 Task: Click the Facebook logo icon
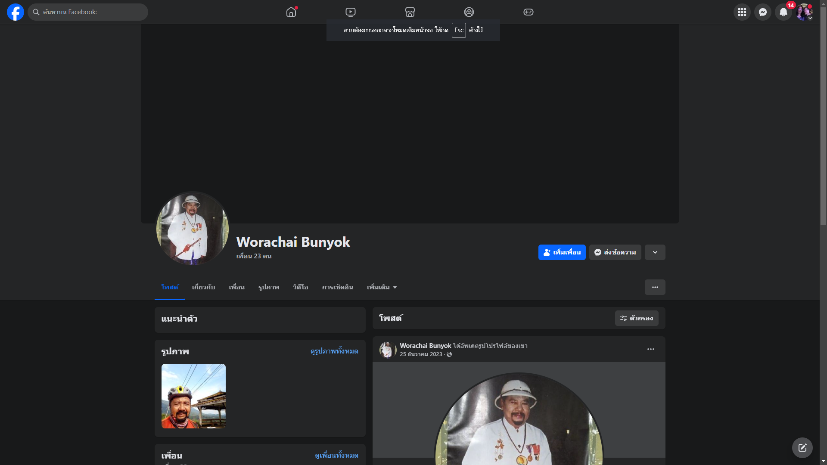coord(16,12)
